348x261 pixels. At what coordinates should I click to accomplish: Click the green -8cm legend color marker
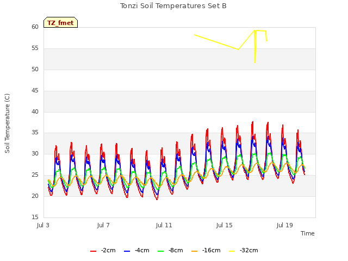click(161, 251)
